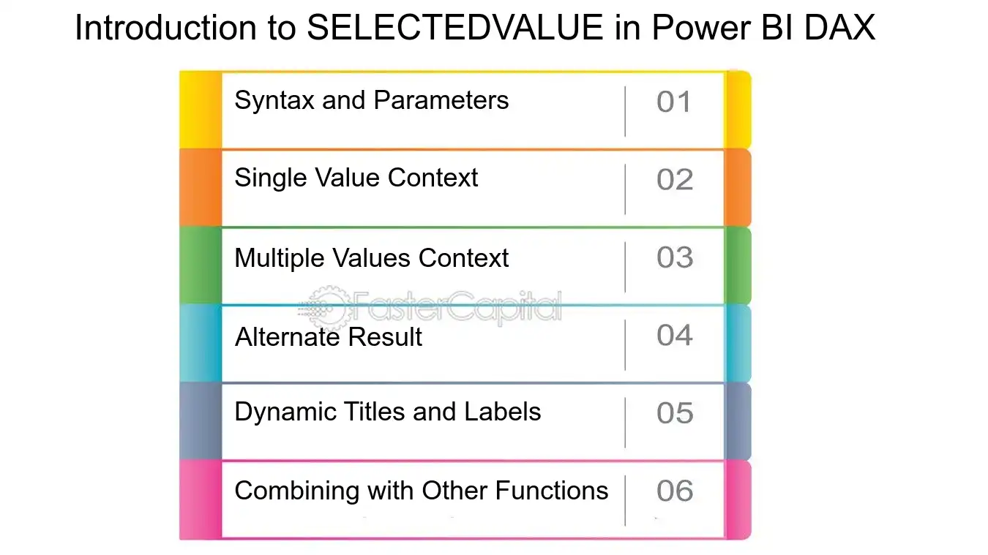The image size is (988, 555).
Task: Select "Dynamic Titles and Labels" text
Action: [x=387, y=412]
